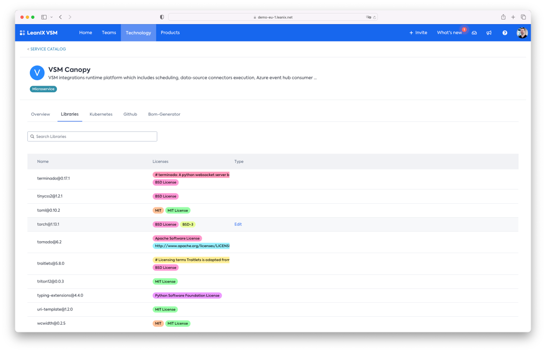This screenshot has width=546, height=352.
Task: Select library name triton12@0.0.3
Action: (x=51, y=281)
